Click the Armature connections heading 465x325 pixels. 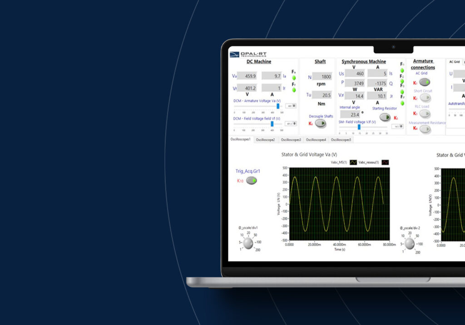[423, 64]
